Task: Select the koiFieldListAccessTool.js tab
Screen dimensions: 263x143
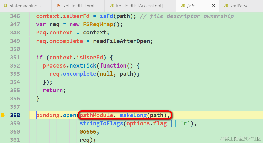Action: 140,6
